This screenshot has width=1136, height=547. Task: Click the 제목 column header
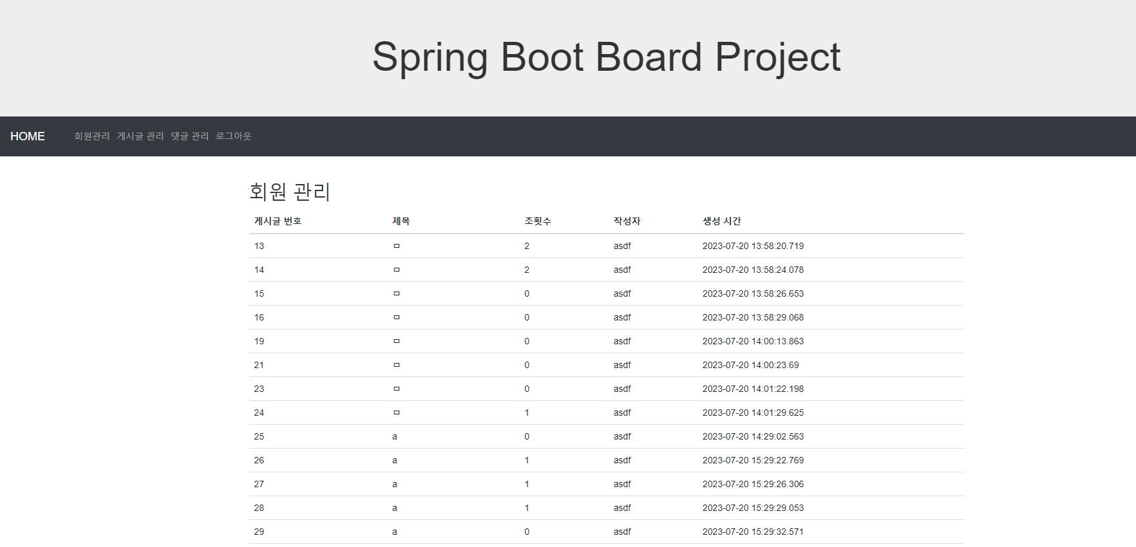point(401,221)
